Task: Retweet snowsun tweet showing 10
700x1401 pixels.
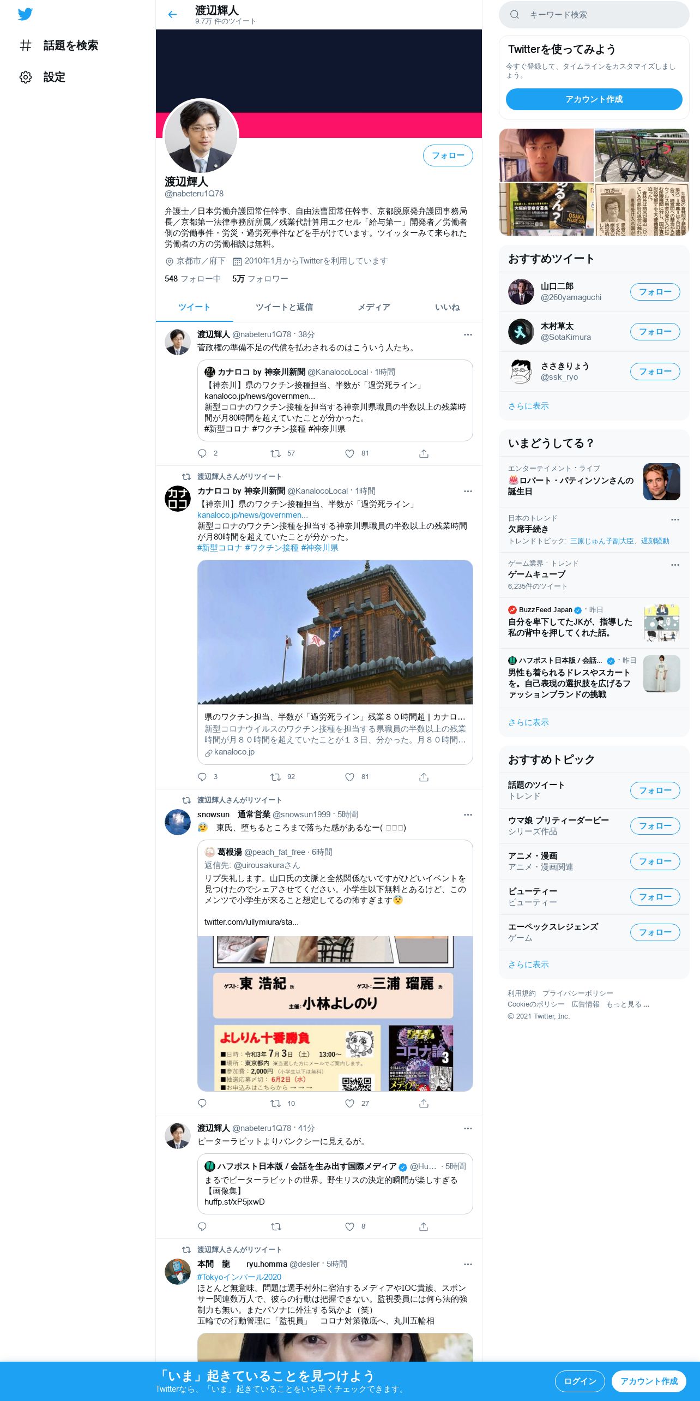Action: (x=276, y=1103)
